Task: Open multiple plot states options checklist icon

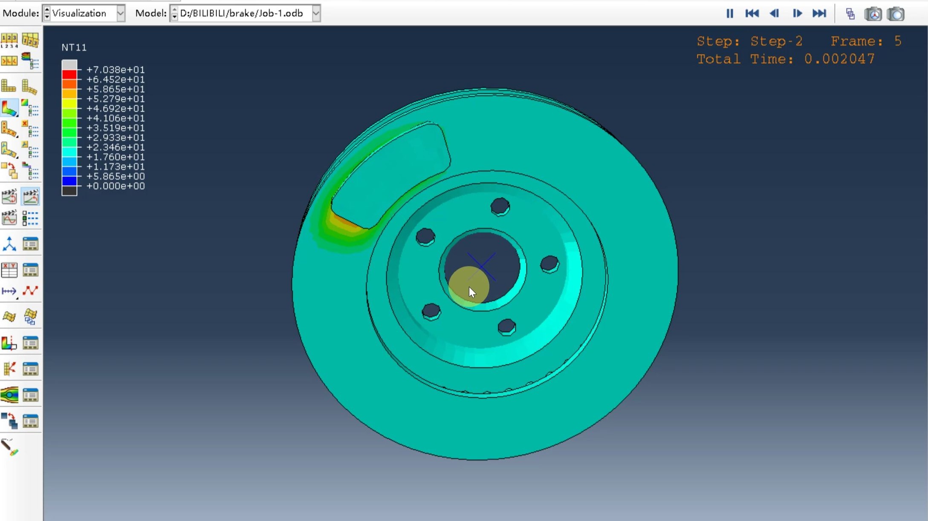Action: click(x=30, y=171)
